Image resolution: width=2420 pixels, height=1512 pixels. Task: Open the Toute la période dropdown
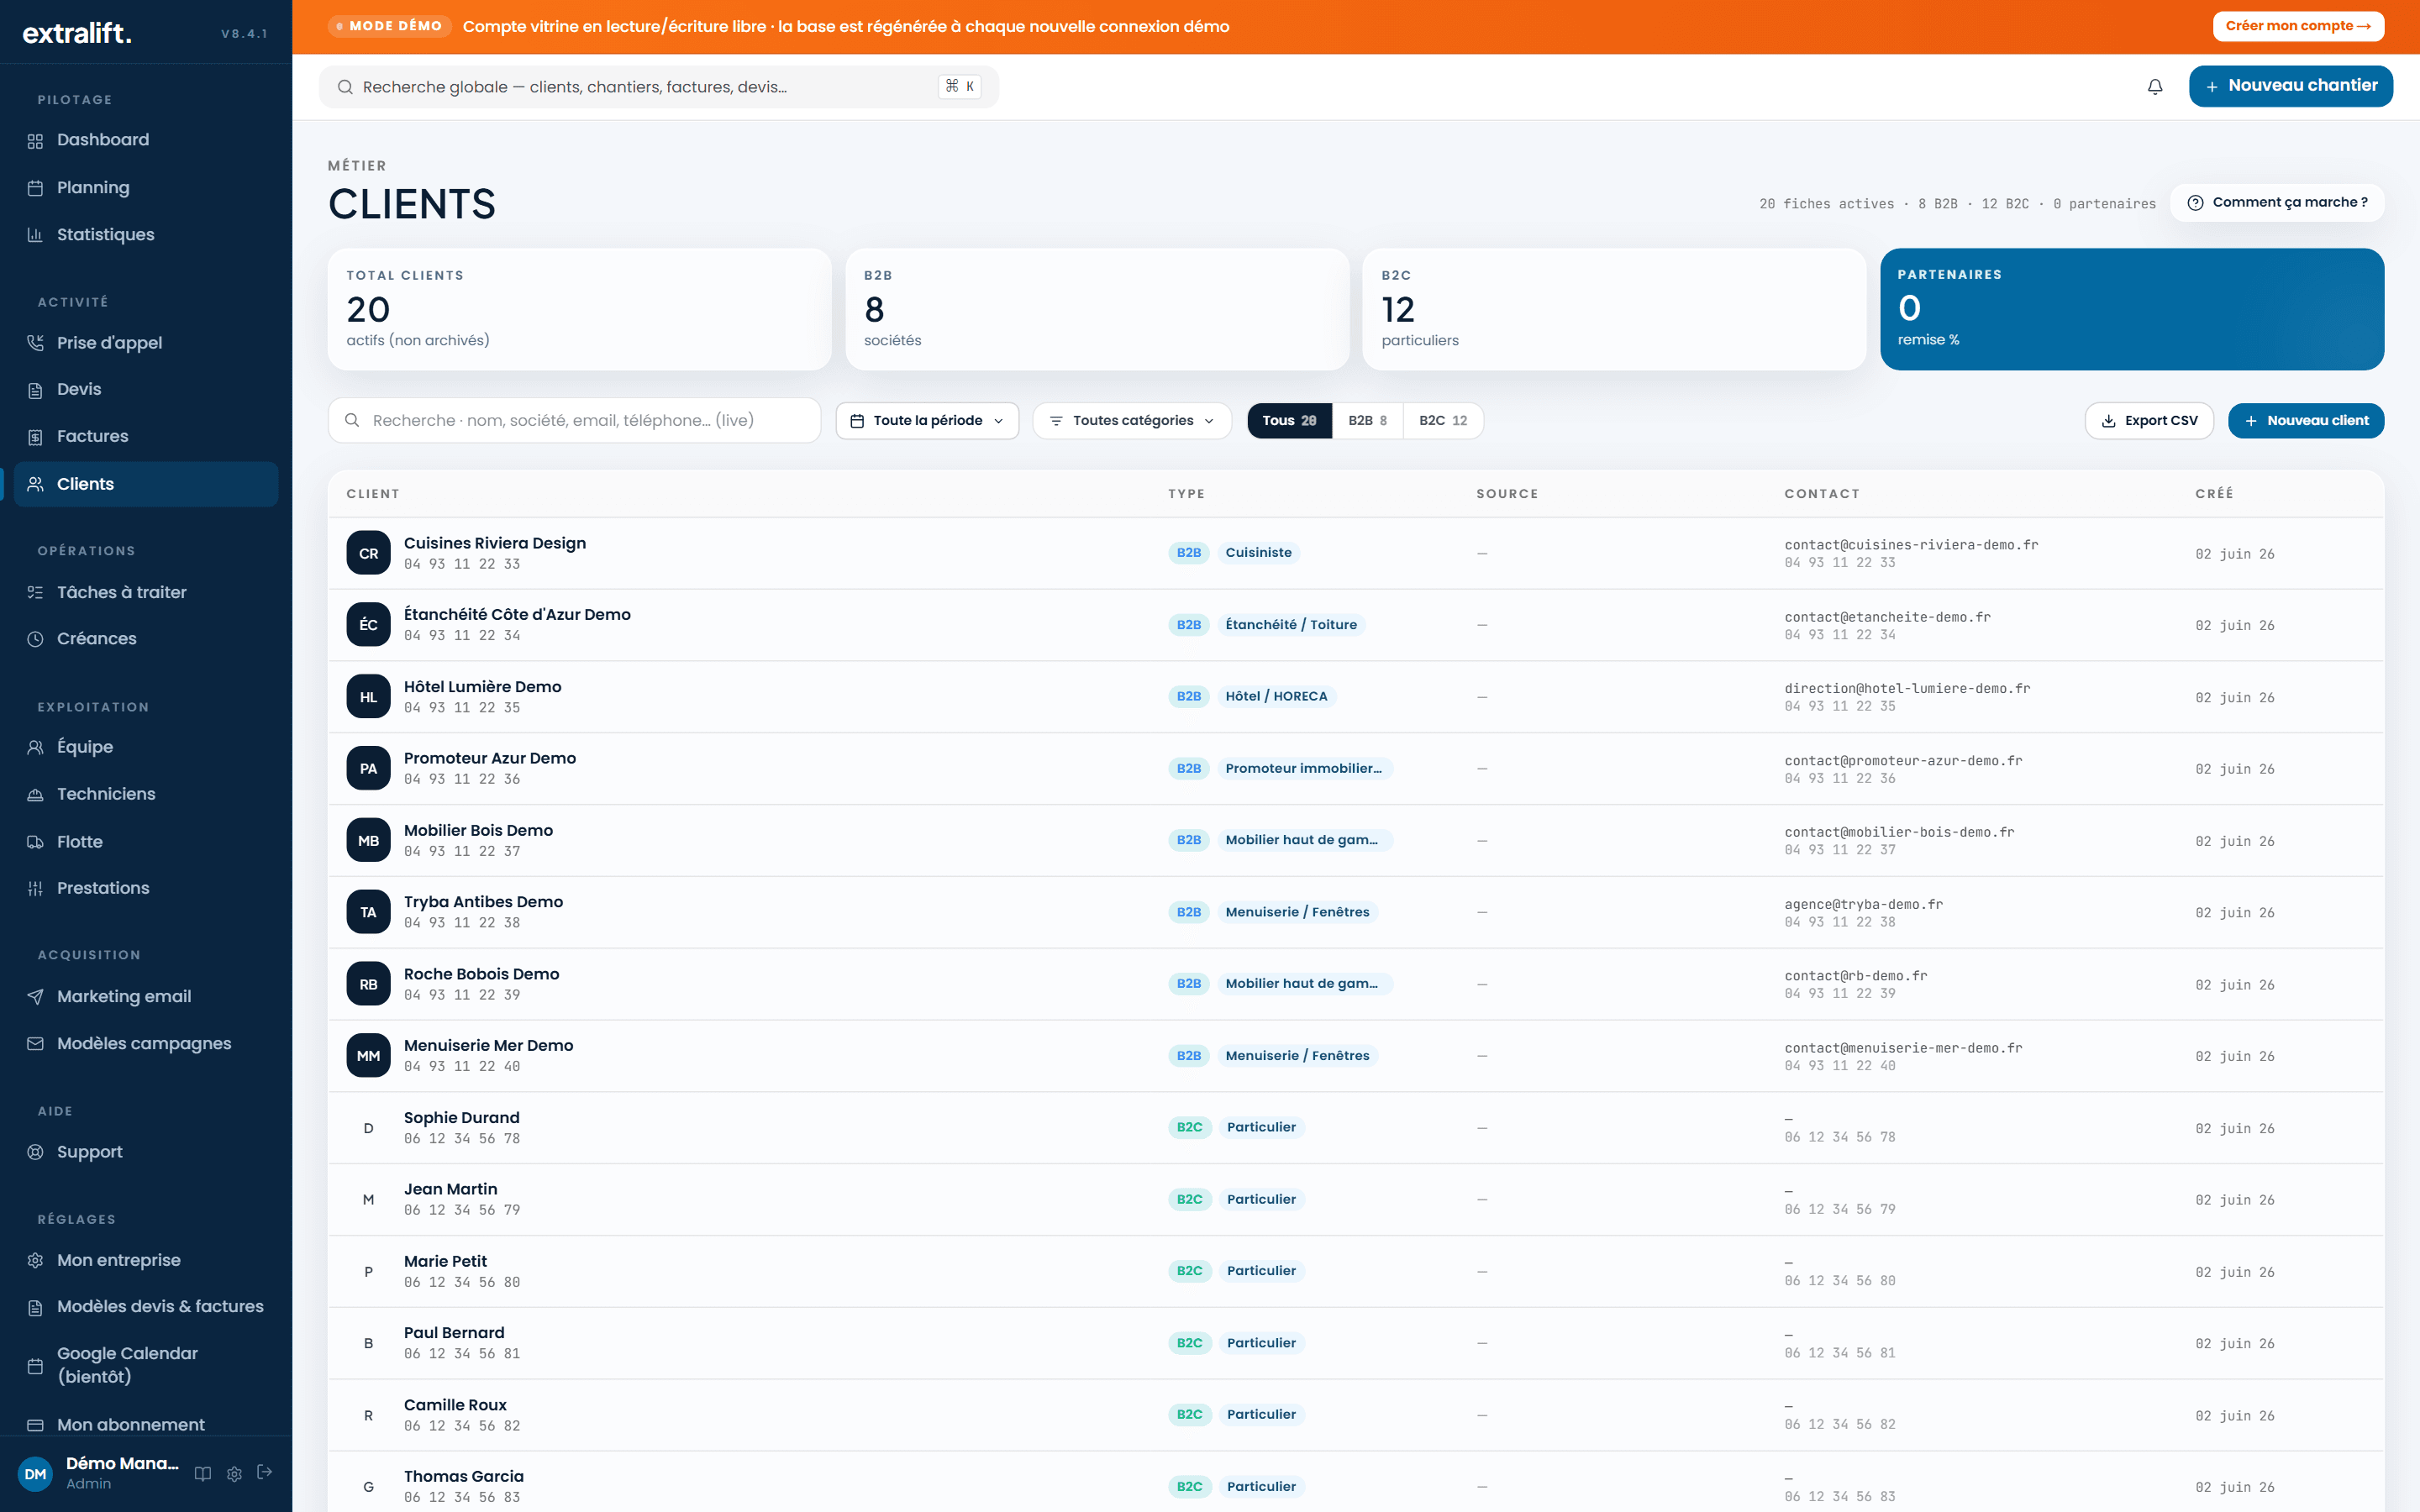(x=927, y=421)
